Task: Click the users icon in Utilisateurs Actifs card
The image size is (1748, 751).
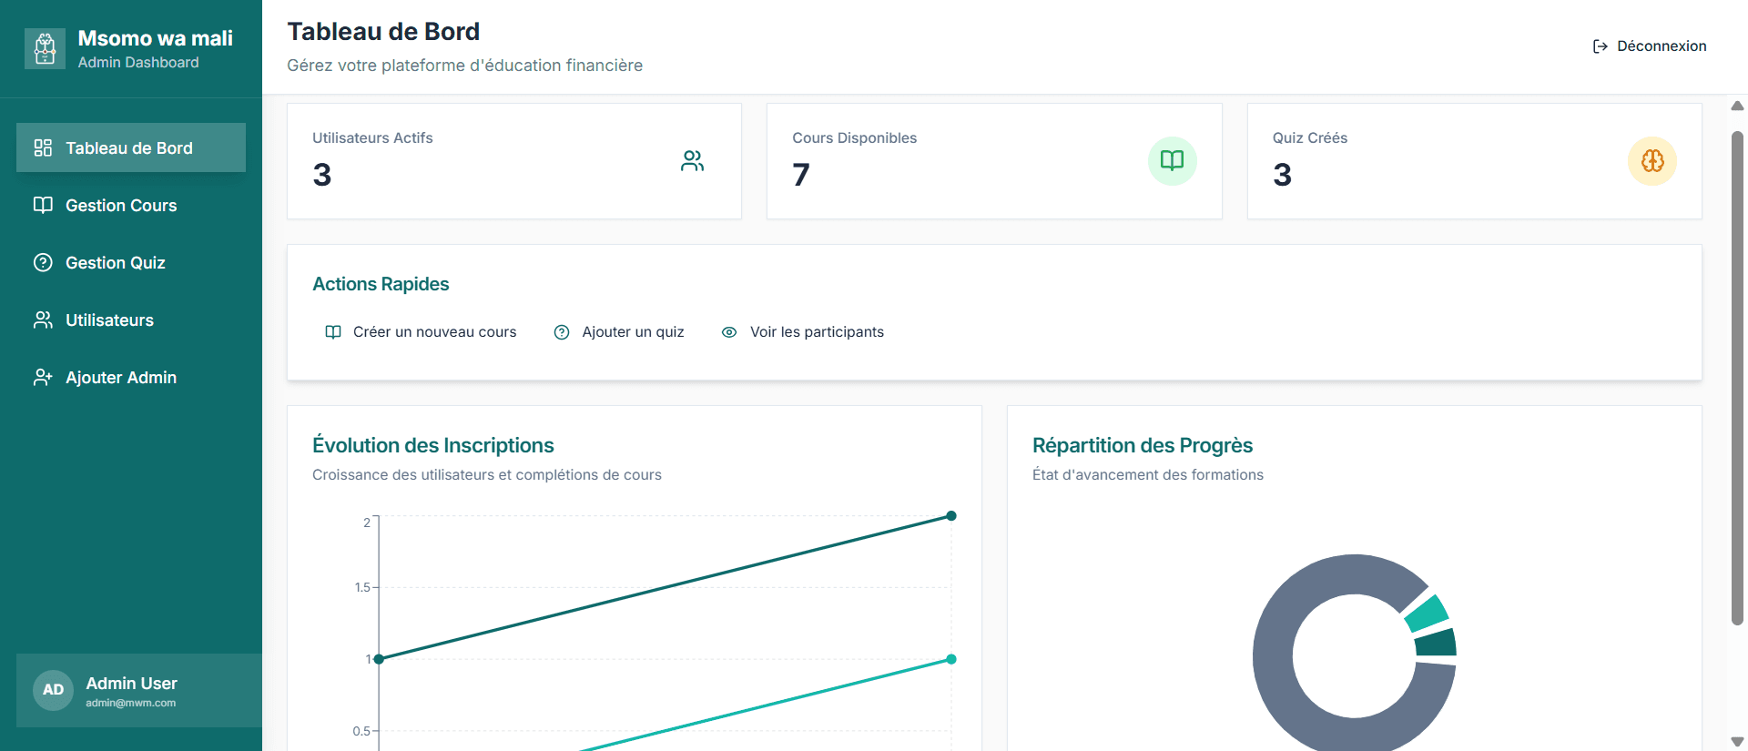Action: tap(692, 161)
